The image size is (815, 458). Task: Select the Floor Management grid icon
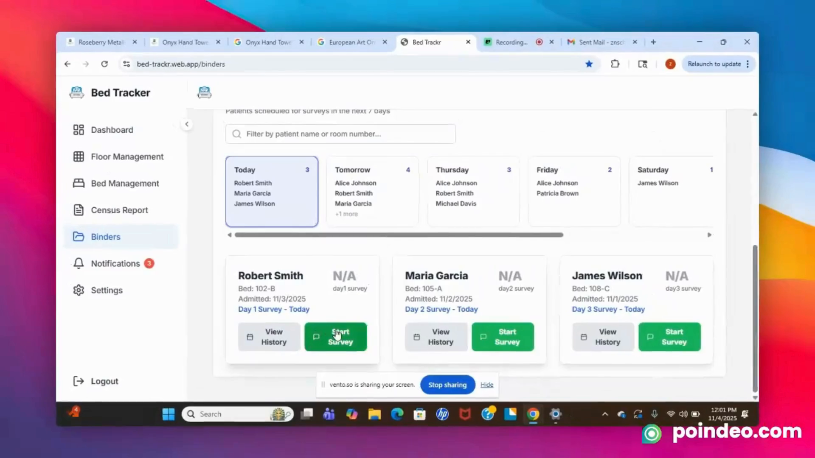click(x=79, y=156)
